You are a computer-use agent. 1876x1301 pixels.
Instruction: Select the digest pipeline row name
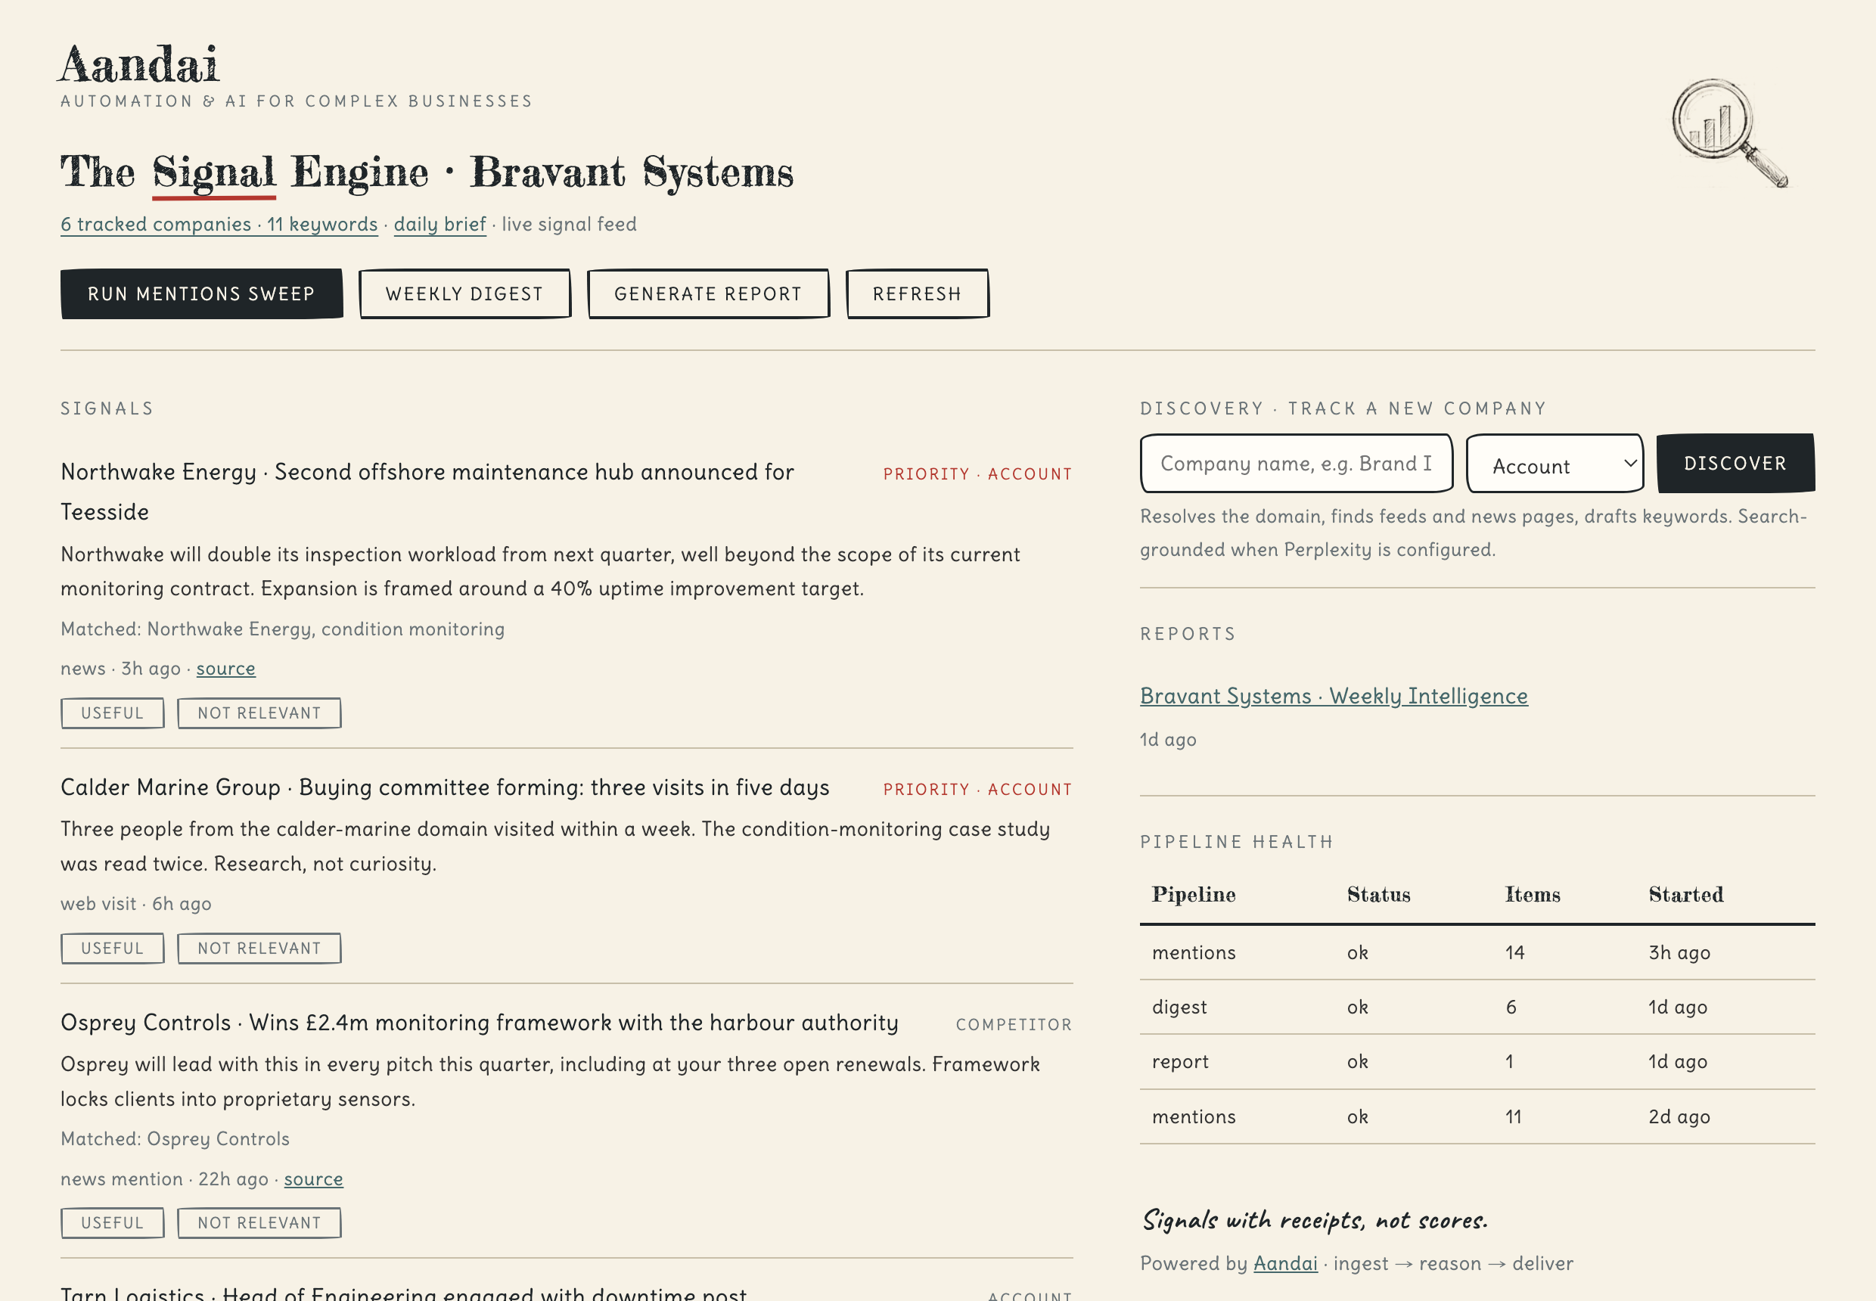tap(1180, 1007)
